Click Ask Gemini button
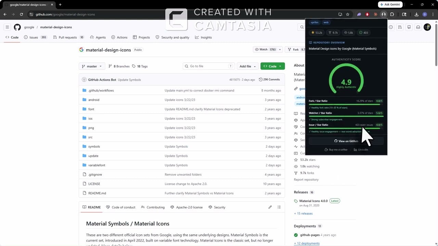The height and width of the screenshot is (246, 438). [x=390, y=4]
